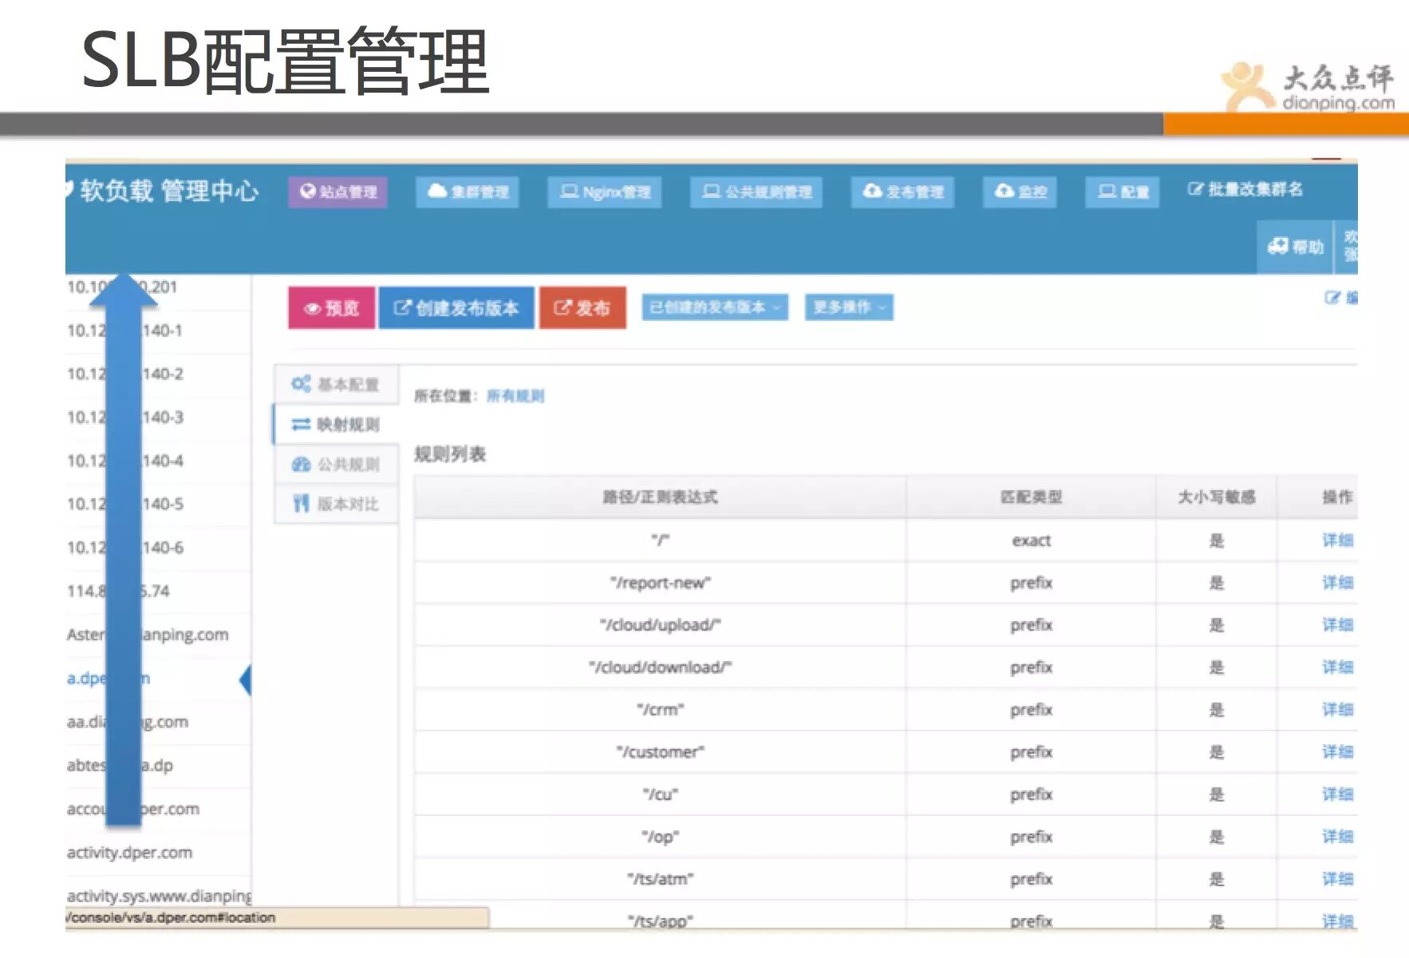Select the site entry ending in anping.com
1409x958 pixels.
tap(158, 635)
